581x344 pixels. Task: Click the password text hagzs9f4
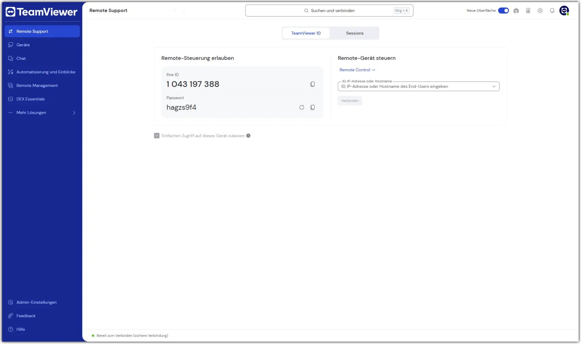pos(181,107)
